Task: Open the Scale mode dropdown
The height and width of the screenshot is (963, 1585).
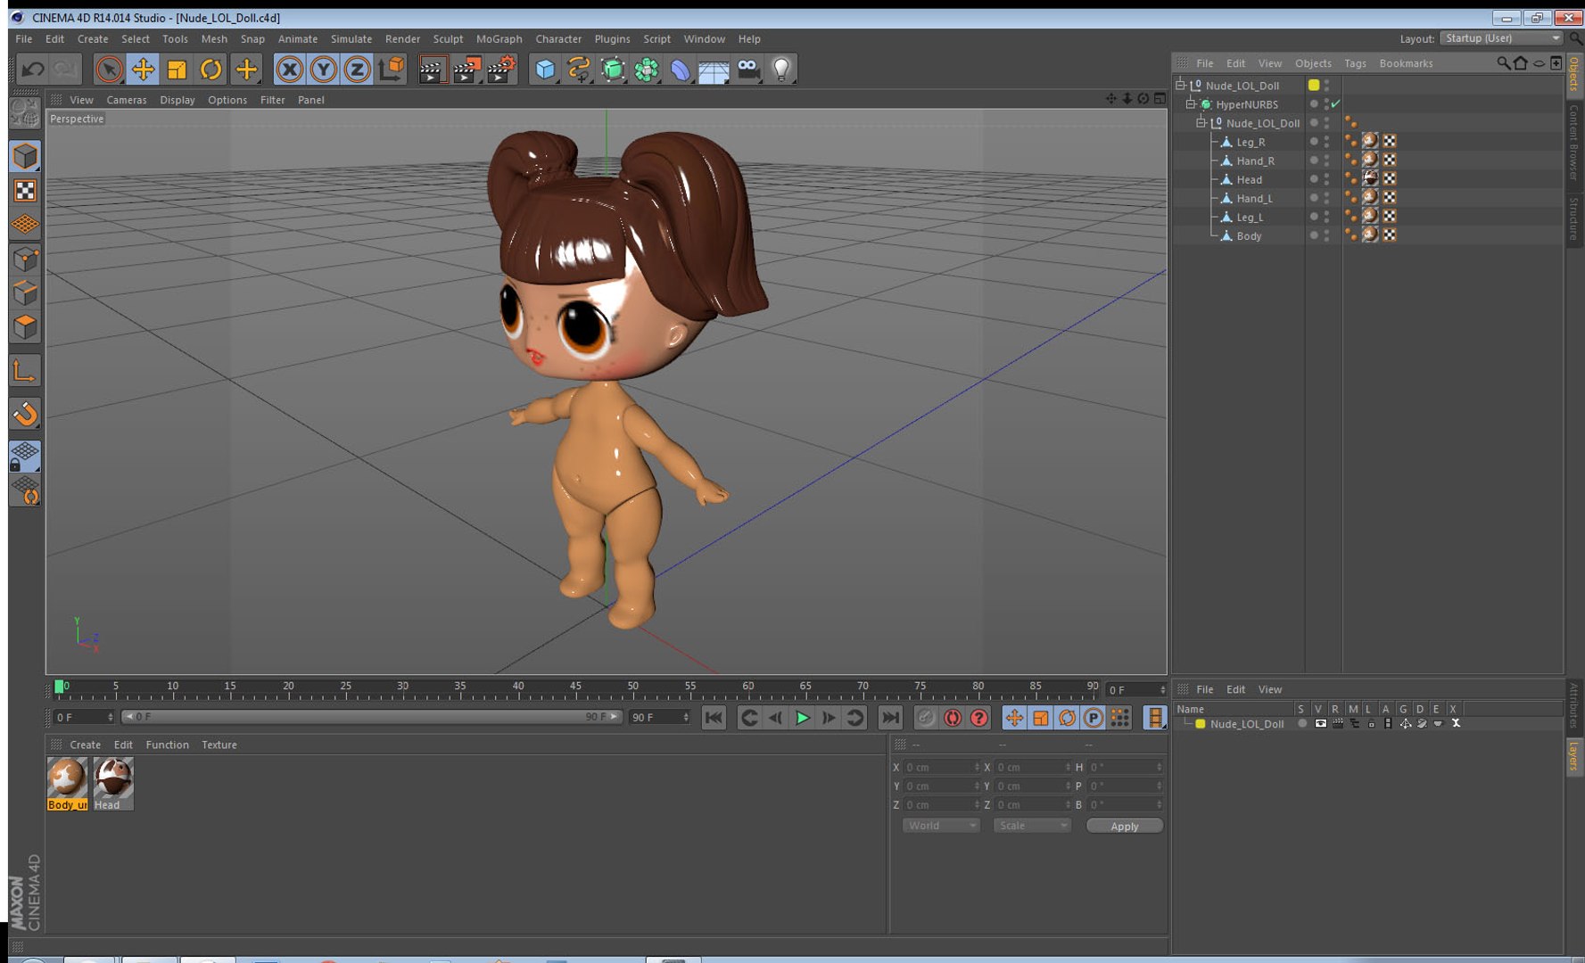Action: tap(1032, 826)
